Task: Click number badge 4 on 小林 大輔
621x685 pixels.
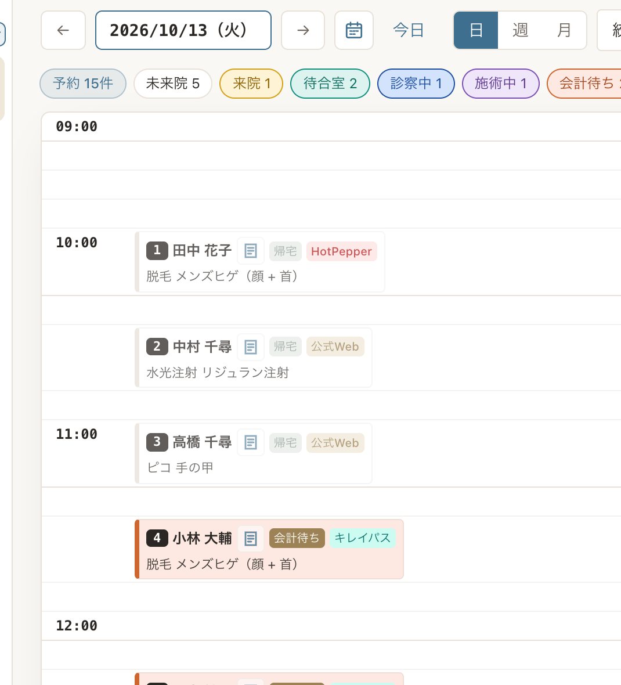Action: pyautogui.click(x=157, y=538)
